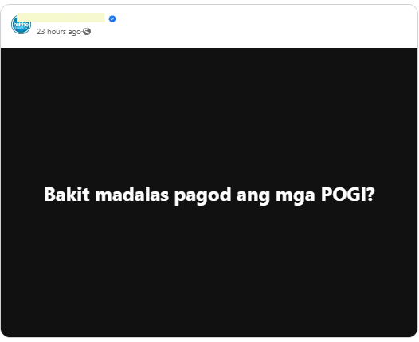Open the Bubble page profile picture

(21, 25)
